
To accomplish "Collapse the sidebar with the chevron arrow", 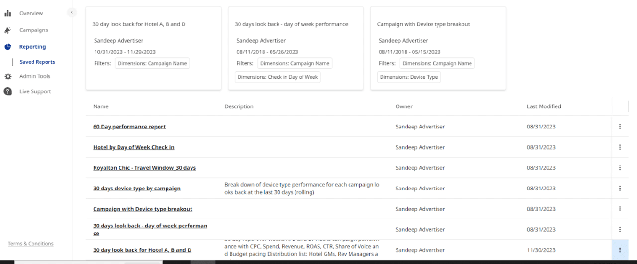I will click(x=72, y=13).
